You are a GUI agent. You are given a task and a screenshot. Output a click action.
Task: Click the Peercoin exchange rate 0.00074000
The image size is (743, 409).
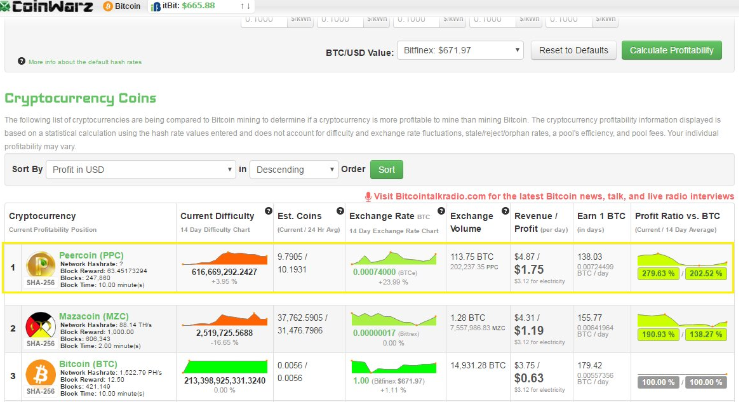pos(374,272)
